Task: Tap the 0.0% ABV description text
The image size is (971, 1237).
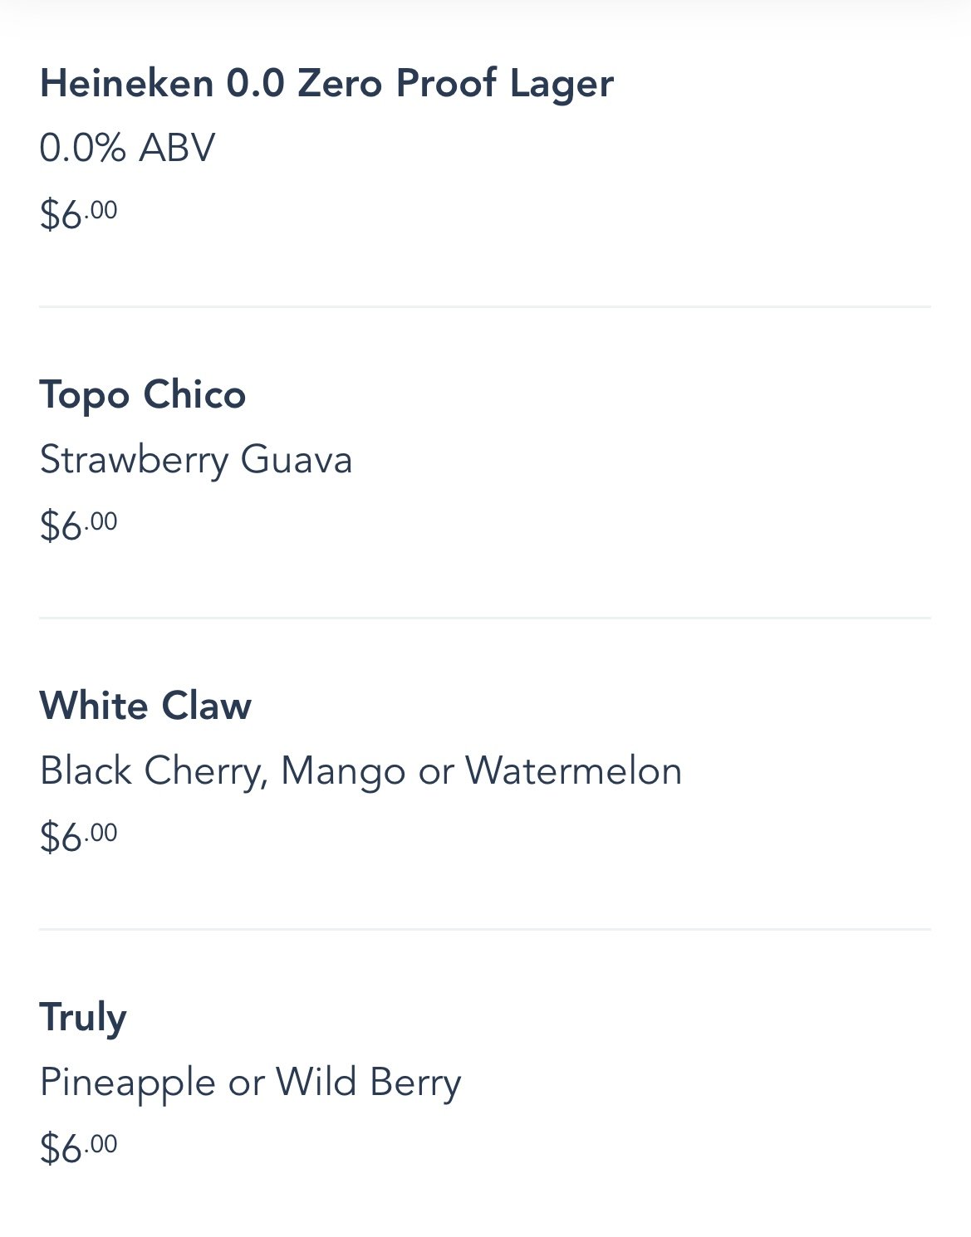Action: (127, 148)
